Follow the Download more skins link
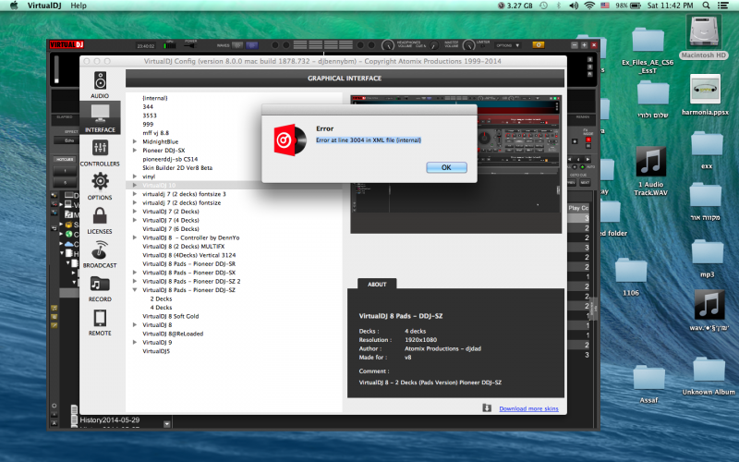Viewport: 739px width, 462px height. 528,408
